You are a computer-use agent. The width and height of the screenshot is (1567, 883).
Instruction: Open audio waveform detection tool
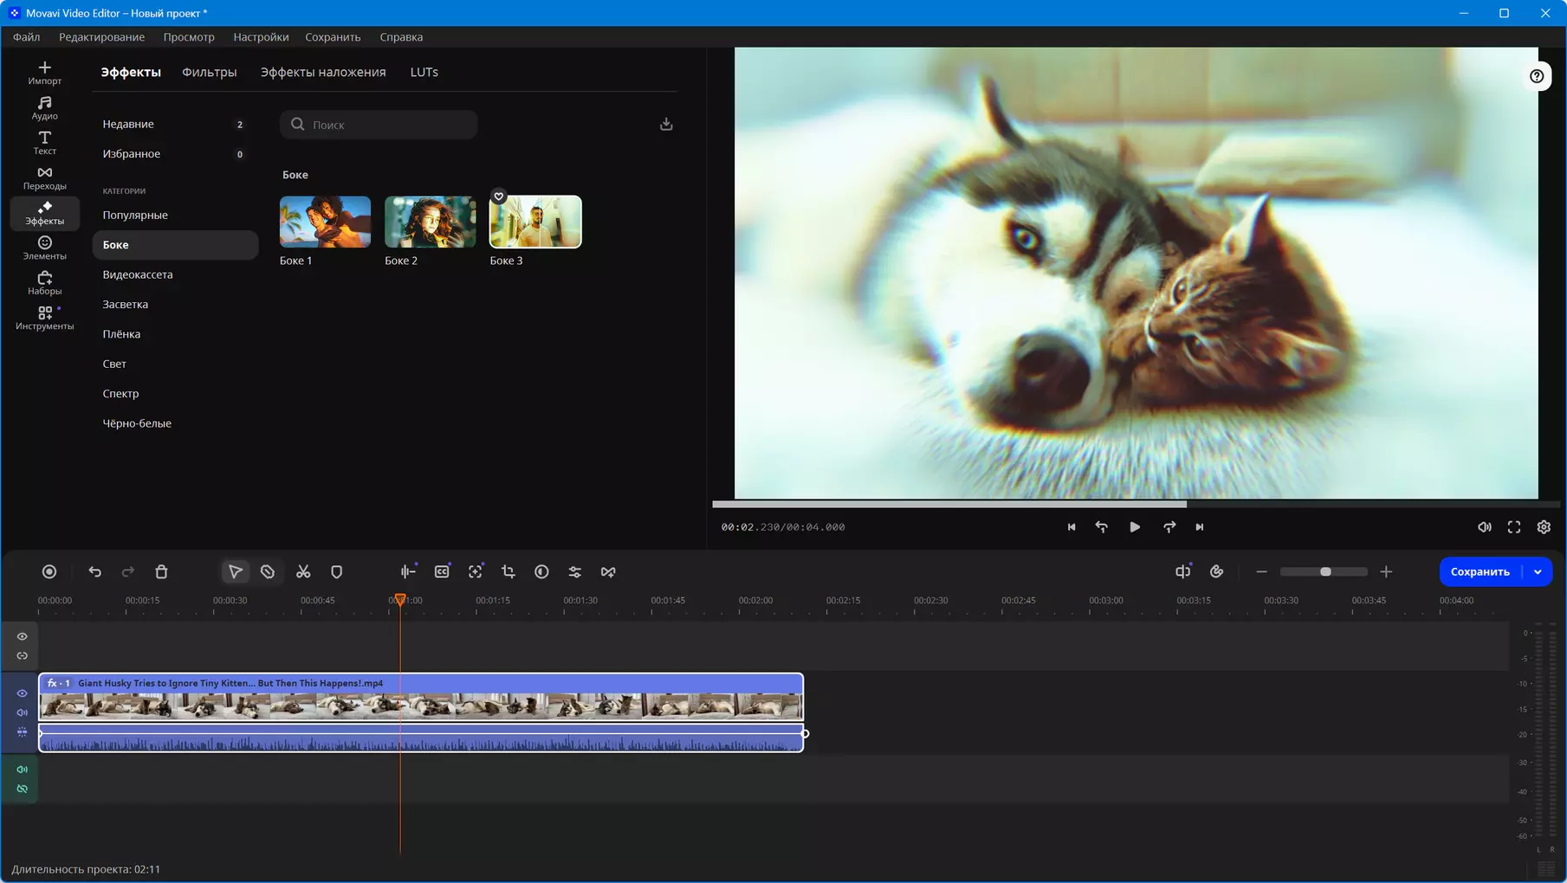click(408, 571)
